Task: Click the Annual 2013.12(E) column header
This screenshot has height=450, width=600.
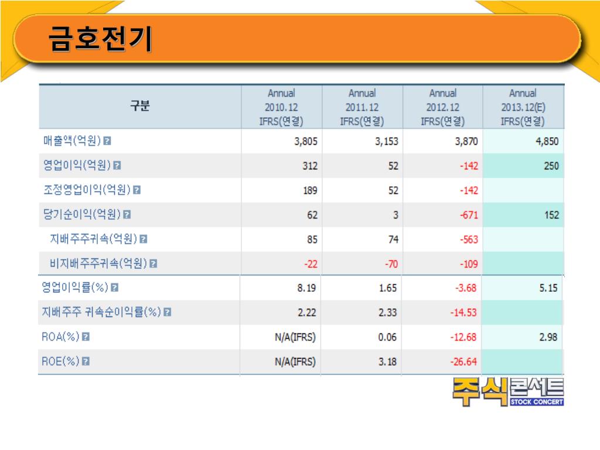Action: click(x=523, y=107)
